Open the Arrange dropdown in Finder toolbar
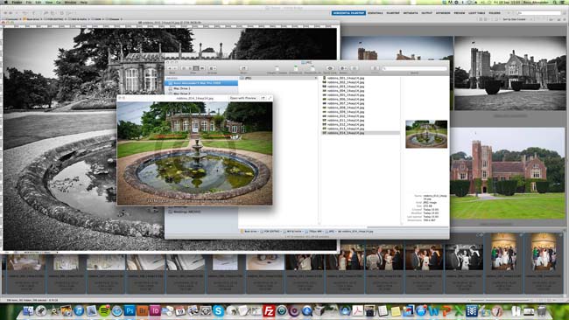The width and height of the screenshot is (569, 320). pos(213,68)
